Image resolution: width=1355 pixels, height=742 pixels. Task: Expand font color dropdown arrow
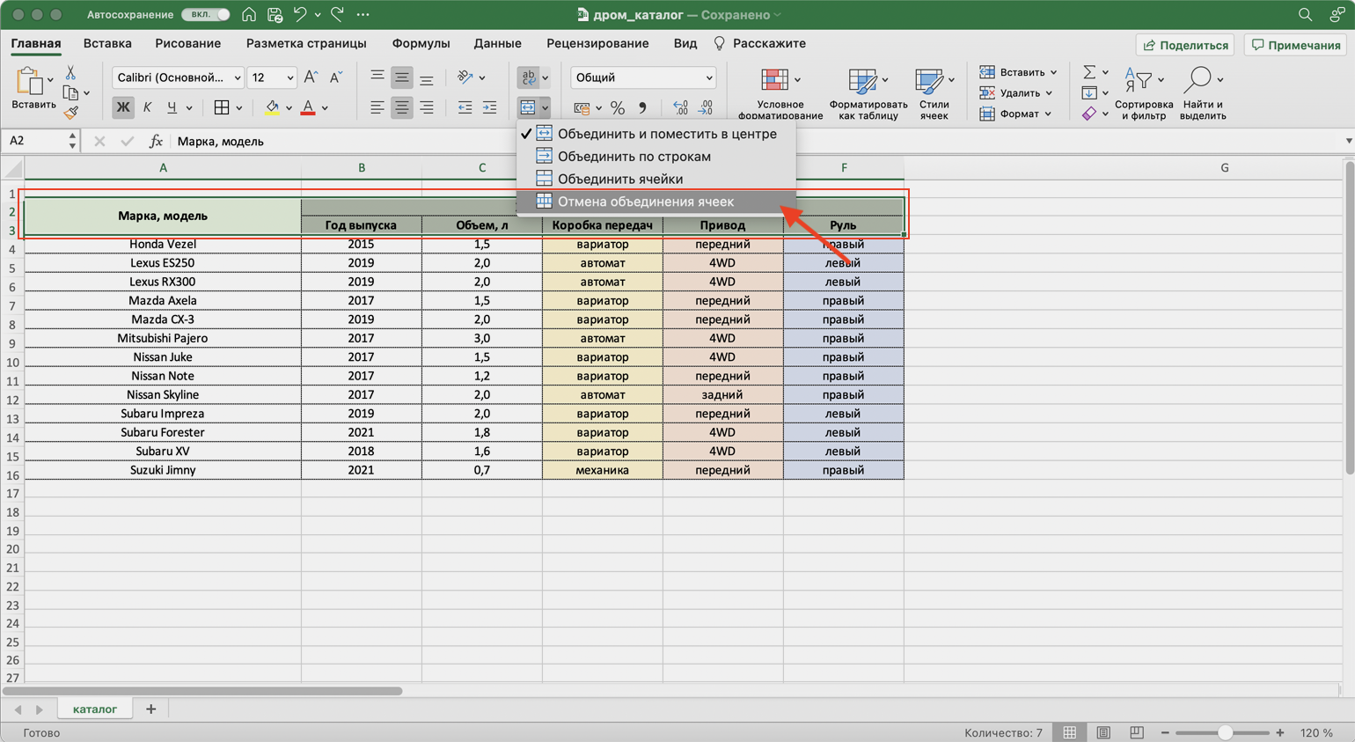[325, 108]
